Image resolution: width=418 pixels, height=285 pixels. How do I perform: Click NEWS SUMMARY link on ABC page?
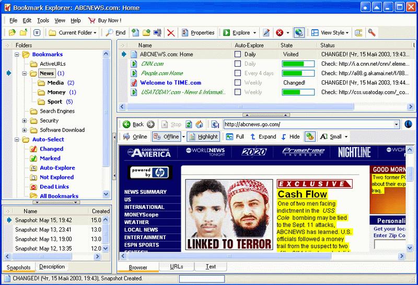coord(145,192)
